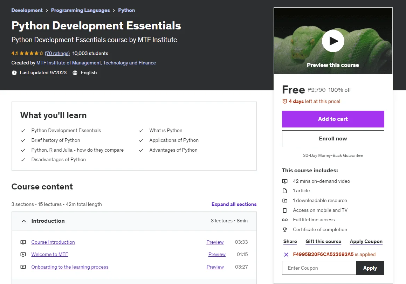
Task: Click the 3 lectures • 8min text
Action: tap(229, 221)
